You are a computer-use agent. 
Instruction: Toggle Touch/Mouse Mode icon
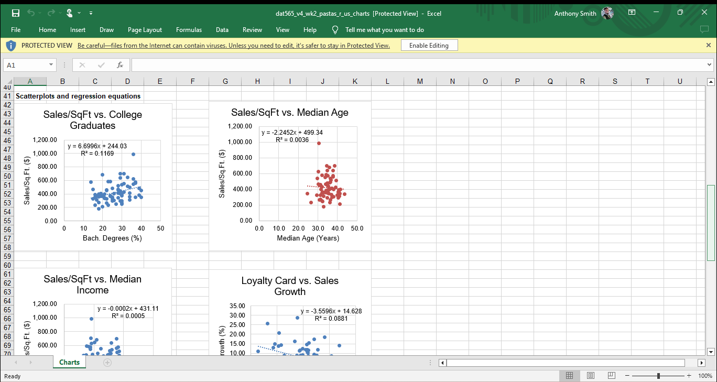click(70, 13)
